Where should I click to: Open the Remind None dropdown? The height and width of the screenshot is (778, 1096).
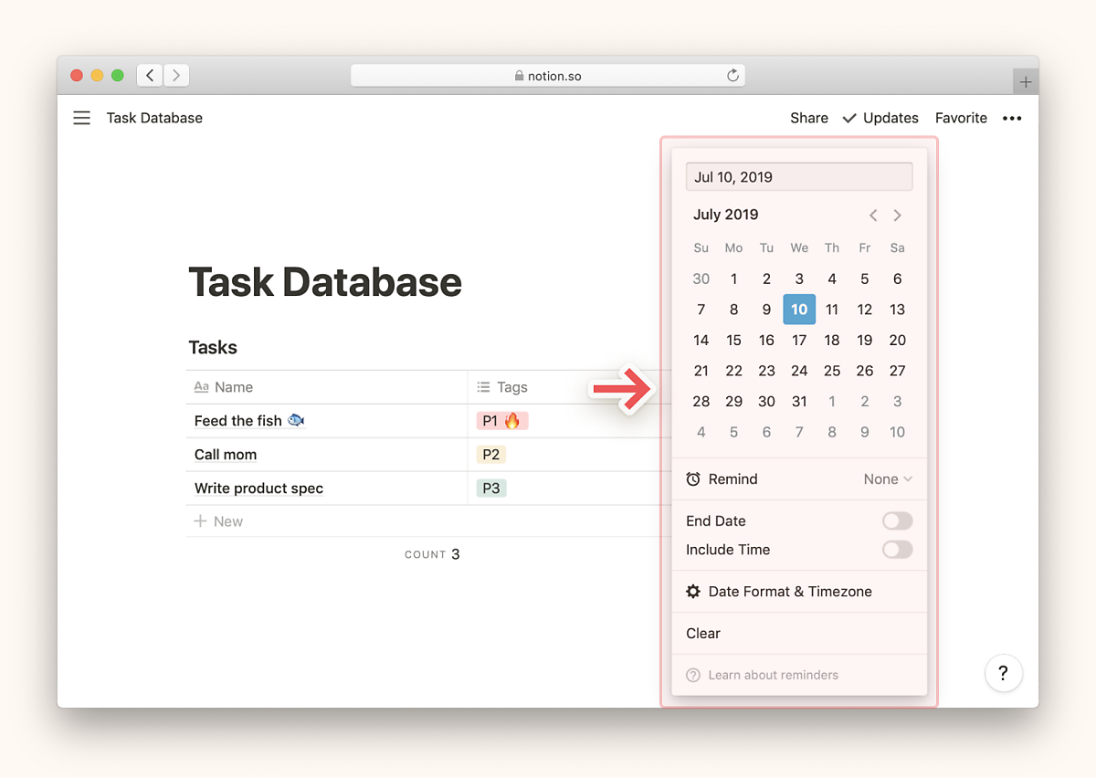pyautogui.click(x=888, y=479)
